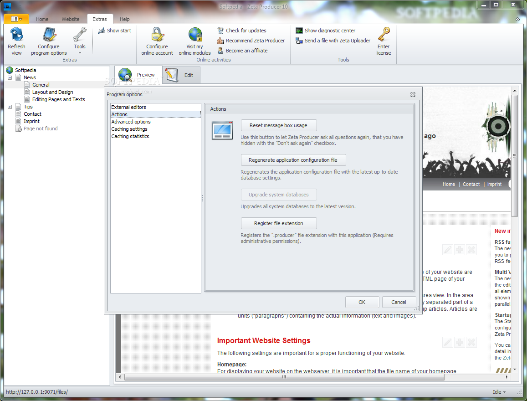Click the Contact link in website preview
This screenshot has width=527, height=401.
pyautogui.click(x=471, y=184)
